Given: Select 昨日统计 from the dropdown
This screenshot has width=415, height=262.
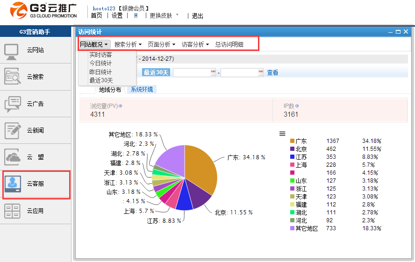Looking at the screenshot, I should (x=100, y=72).
